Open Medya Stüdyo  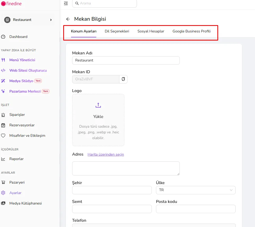point(21,81)
